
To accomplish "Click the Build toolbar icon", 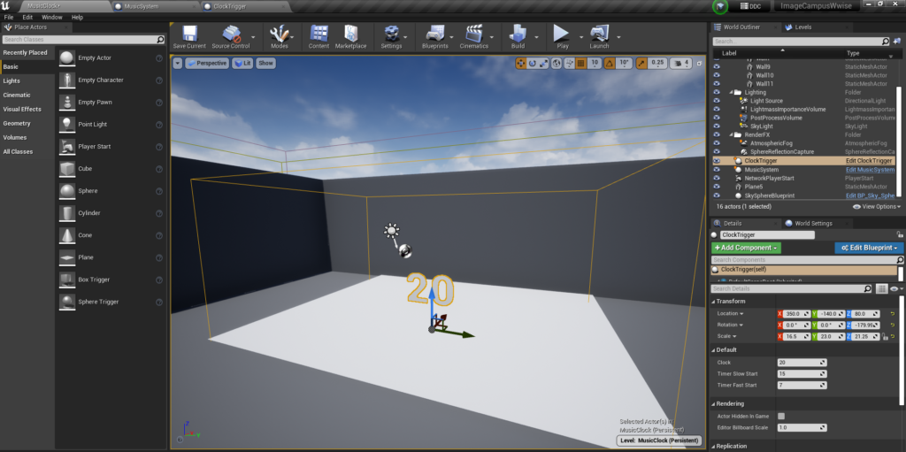I will click(x=518, y=34).
